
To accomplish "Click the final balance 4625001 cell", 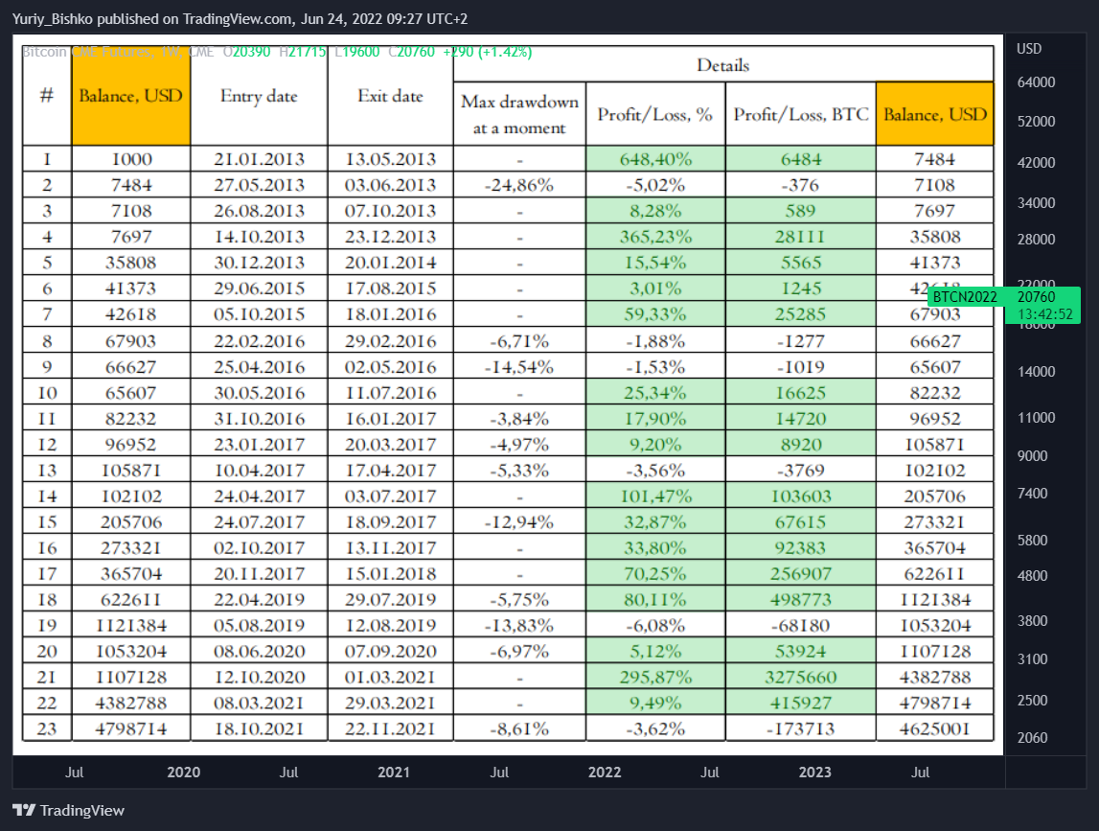I will tap(935, 728).
